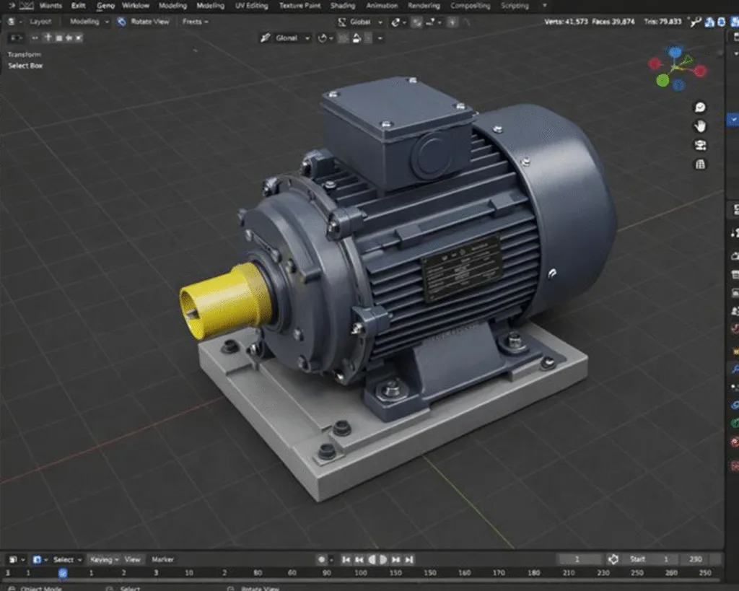The image size is (739, 591).
Task: Play animation in reverse
Action: [372, 559]
